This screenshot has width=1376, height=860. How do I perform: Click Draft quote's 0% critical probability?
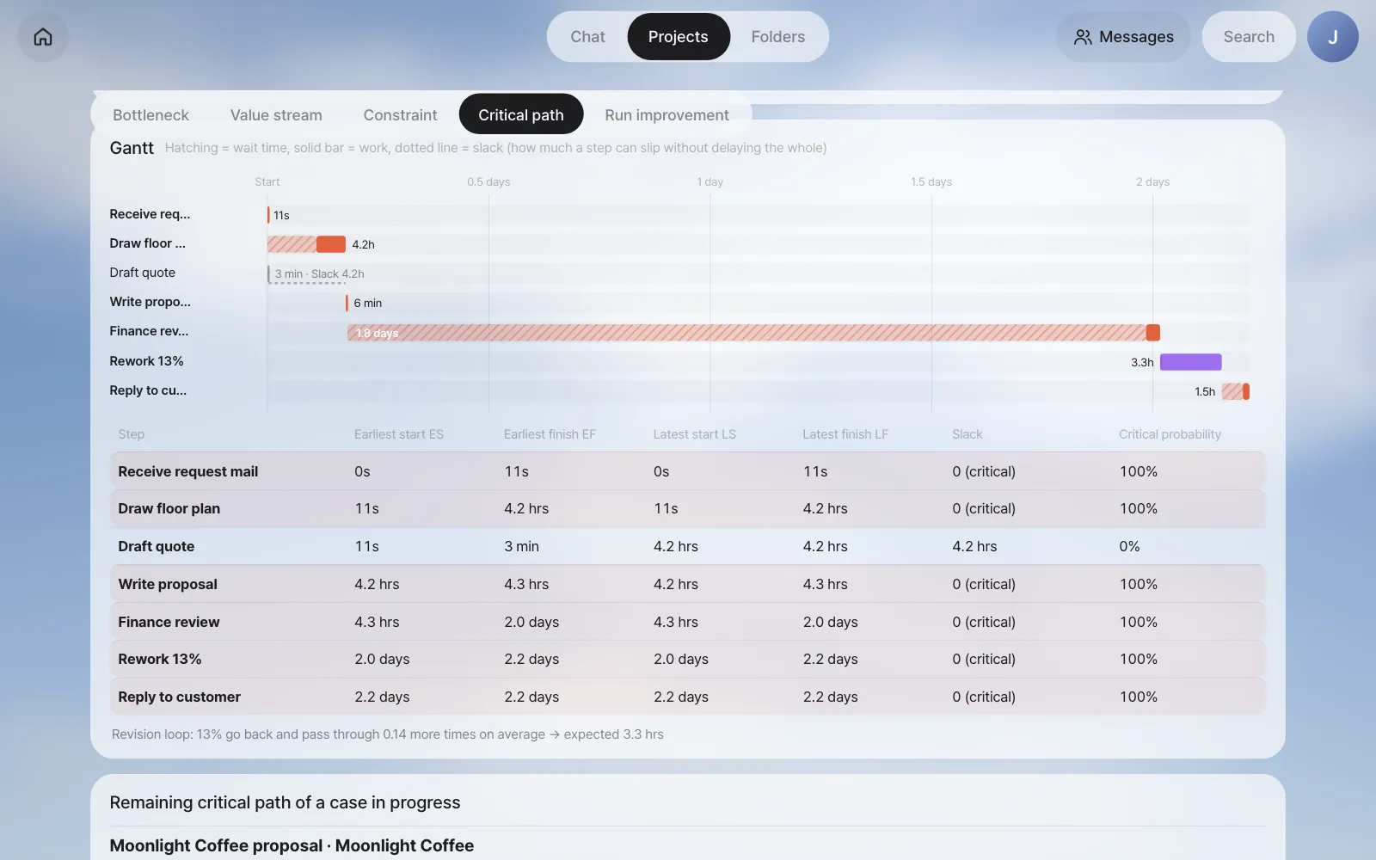1129,546
